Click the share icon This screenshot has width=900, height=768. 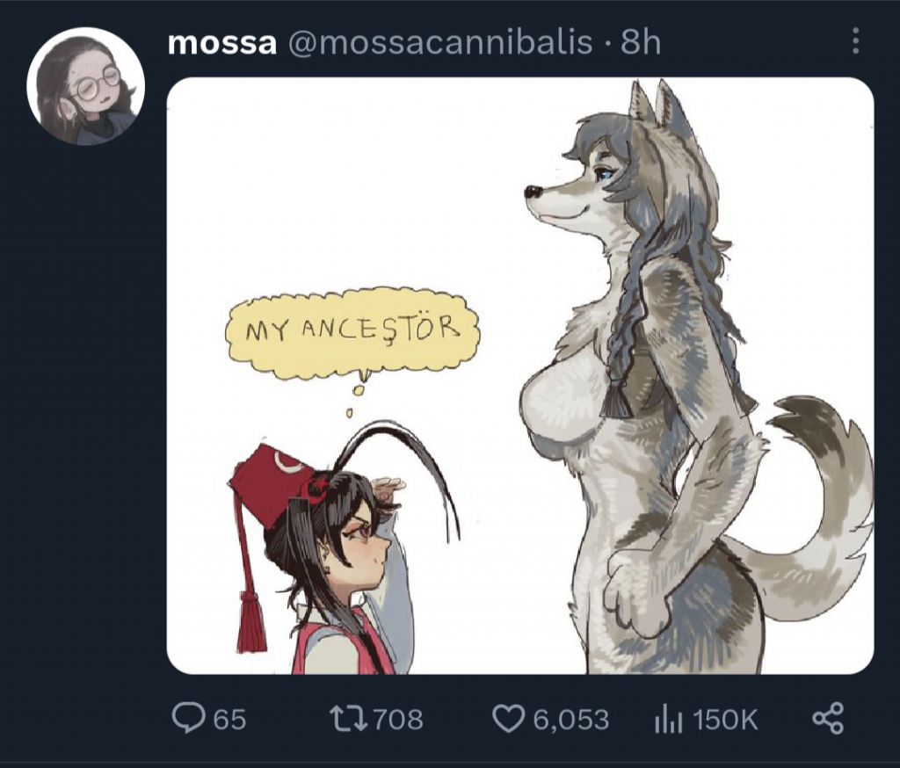(x=828, y=718)
